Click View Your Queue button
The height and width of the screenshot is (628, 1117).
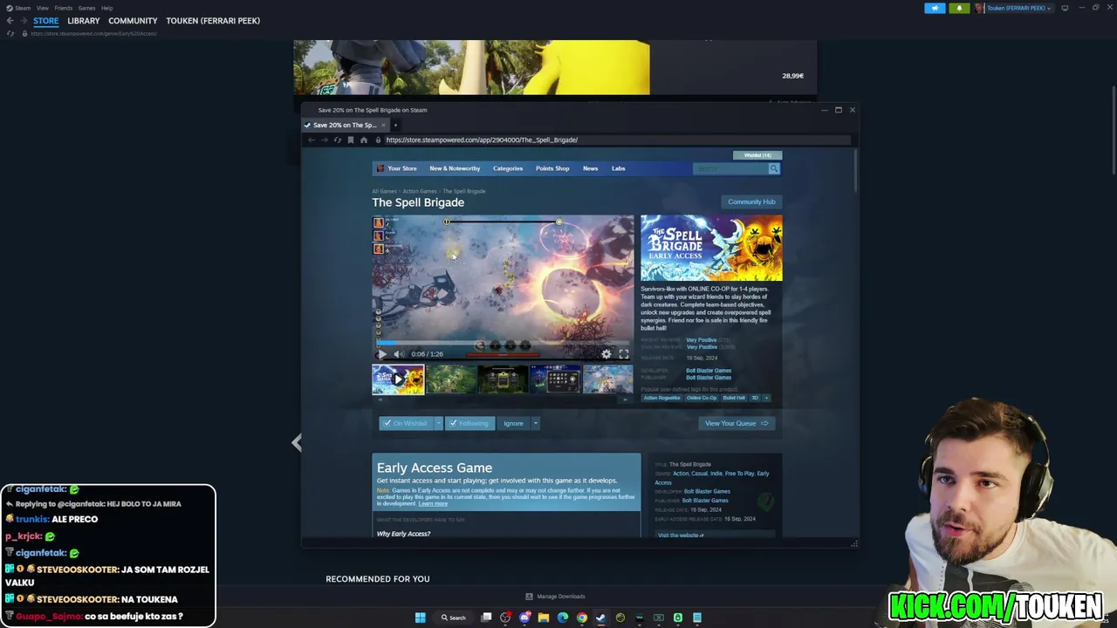737,423
